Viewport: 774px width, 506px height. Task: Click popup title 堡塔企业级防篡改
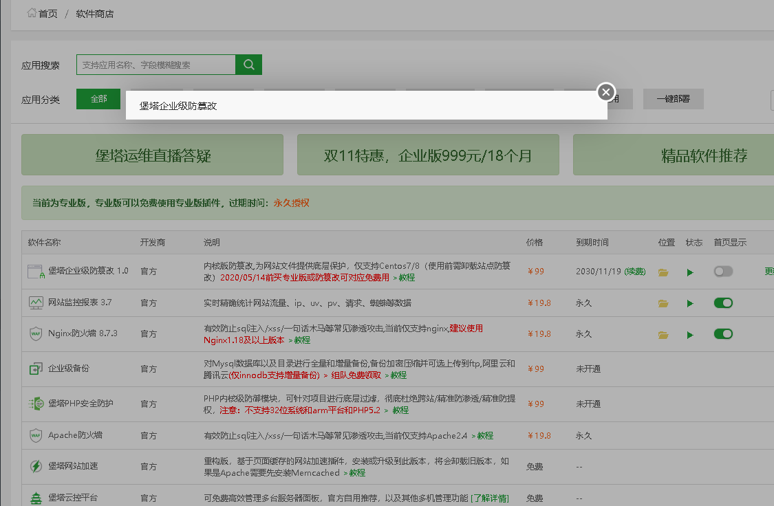[178, 106]
